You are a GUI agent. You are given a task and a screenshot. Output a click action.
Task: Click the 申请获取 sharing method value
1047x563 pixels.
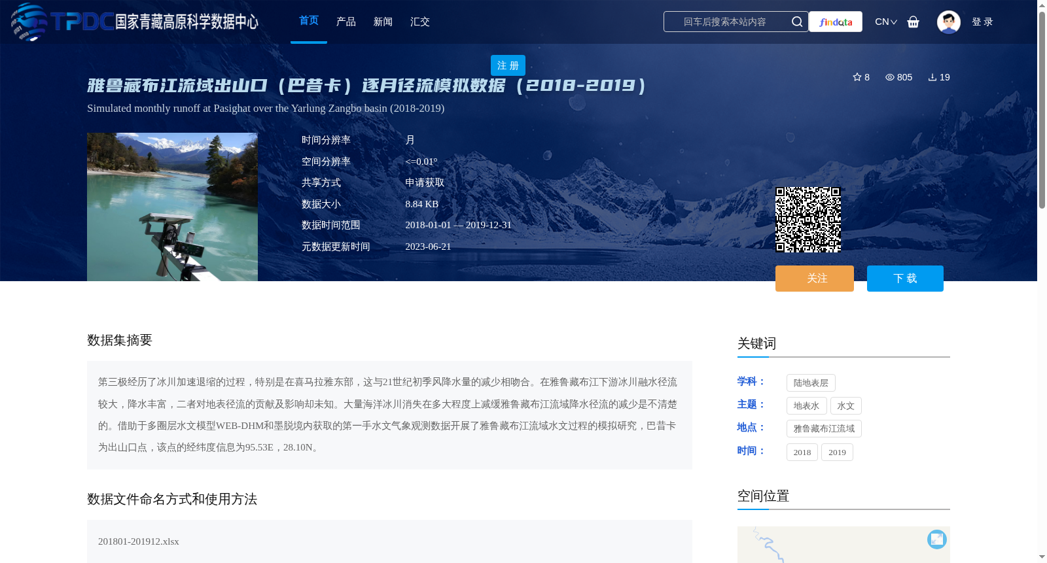tap(425, 182)
